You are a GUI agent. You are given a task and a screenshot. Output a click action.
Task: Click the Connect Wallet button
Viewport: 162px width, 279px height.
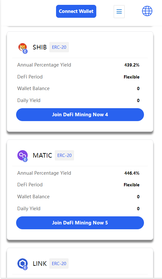click(76, 11)
